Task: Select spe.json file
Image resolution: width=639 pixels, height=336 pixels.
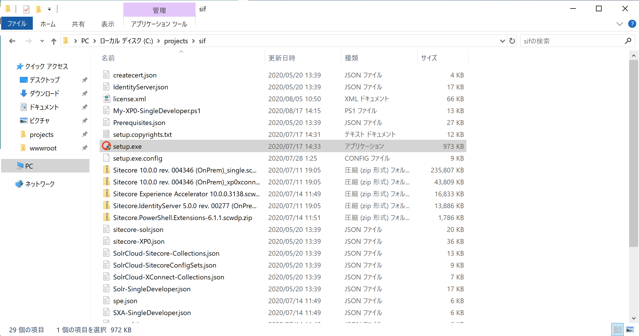Action: click(125, 301)
